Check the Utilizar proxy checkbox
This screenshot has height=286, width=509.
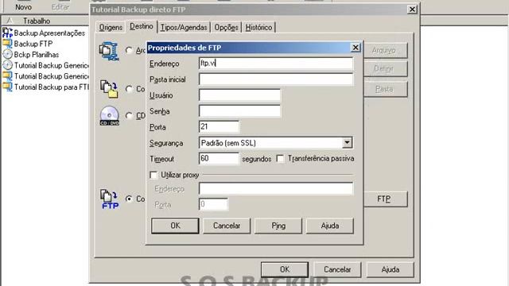(x=153, y=175)
